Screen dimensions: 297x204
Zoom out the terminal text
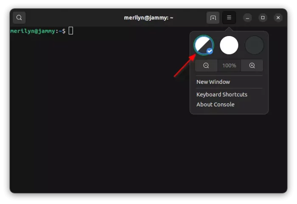click(206, 66)
